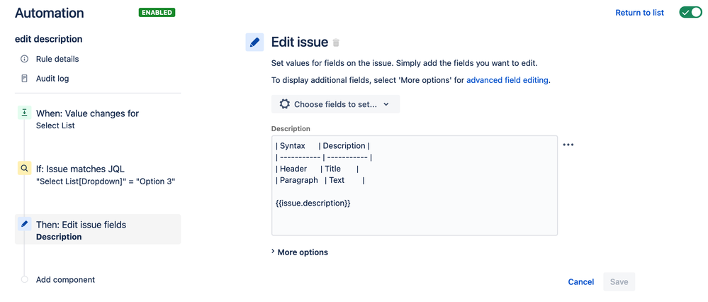Click the yellow JQL condition search icon

[x=24, y=169]
